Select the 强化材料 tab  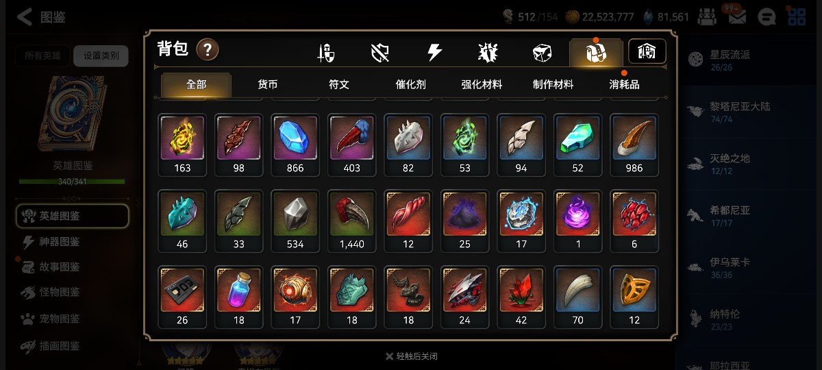click(482, 85)
